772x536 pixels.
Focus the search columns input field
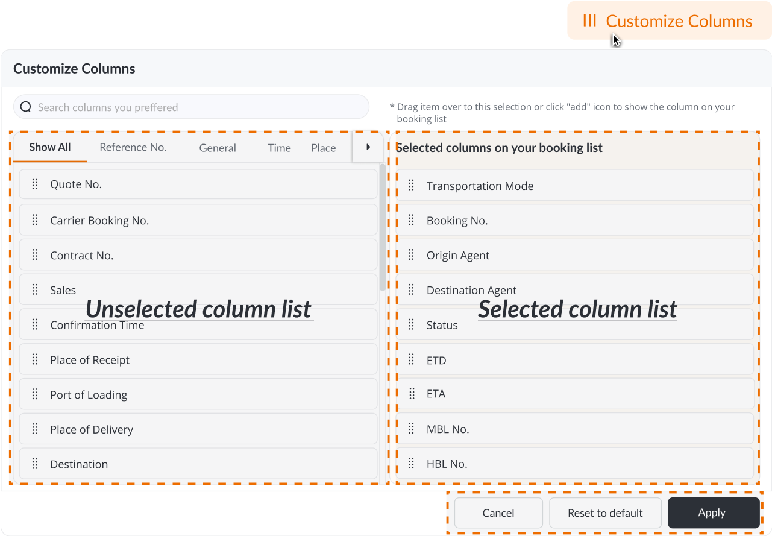click(x=199, y=107)
